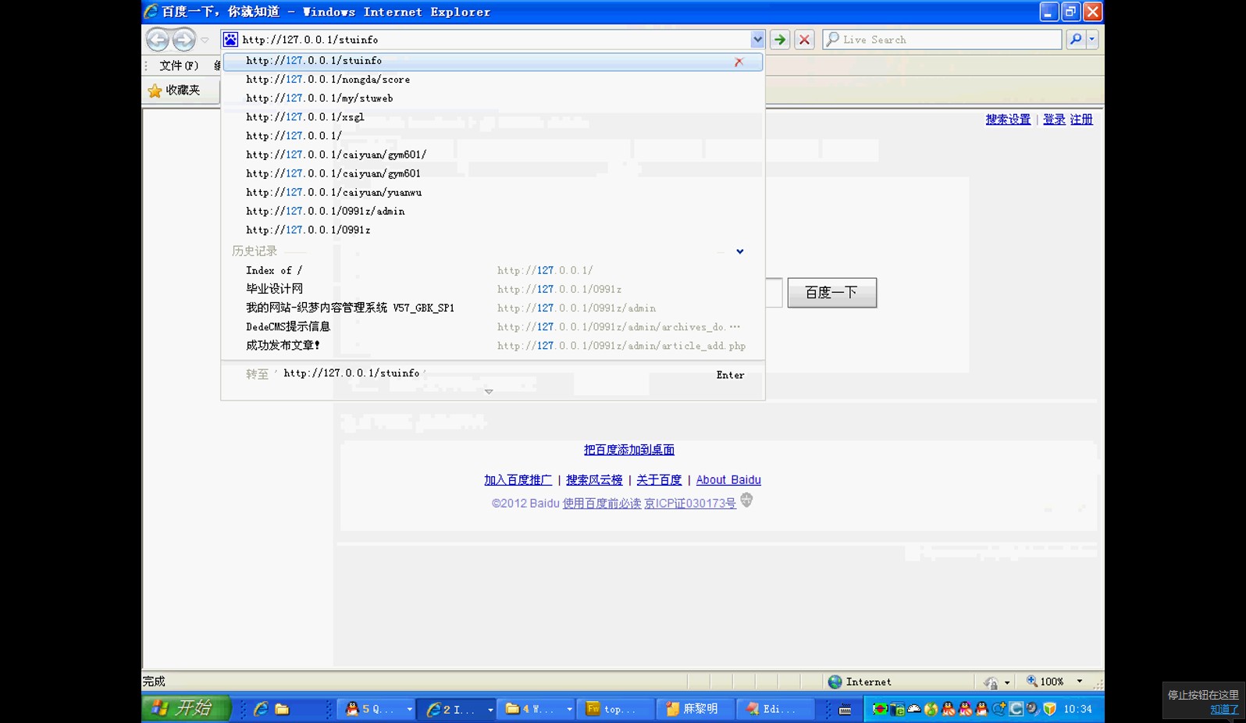Open the 京ICP证030173号 link
The width and height of the screenshot is (1246, 723).
[x=690, y=504]
